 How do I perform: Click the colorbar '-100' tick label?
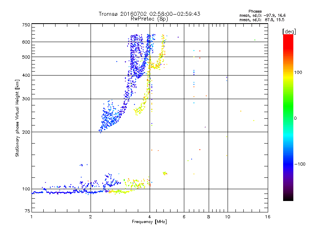point(300,164)
